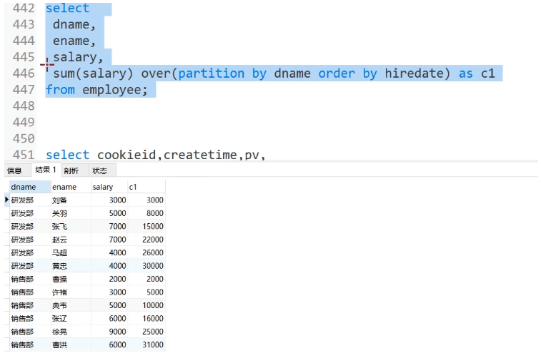Select the cell containing 曹操

71,279
